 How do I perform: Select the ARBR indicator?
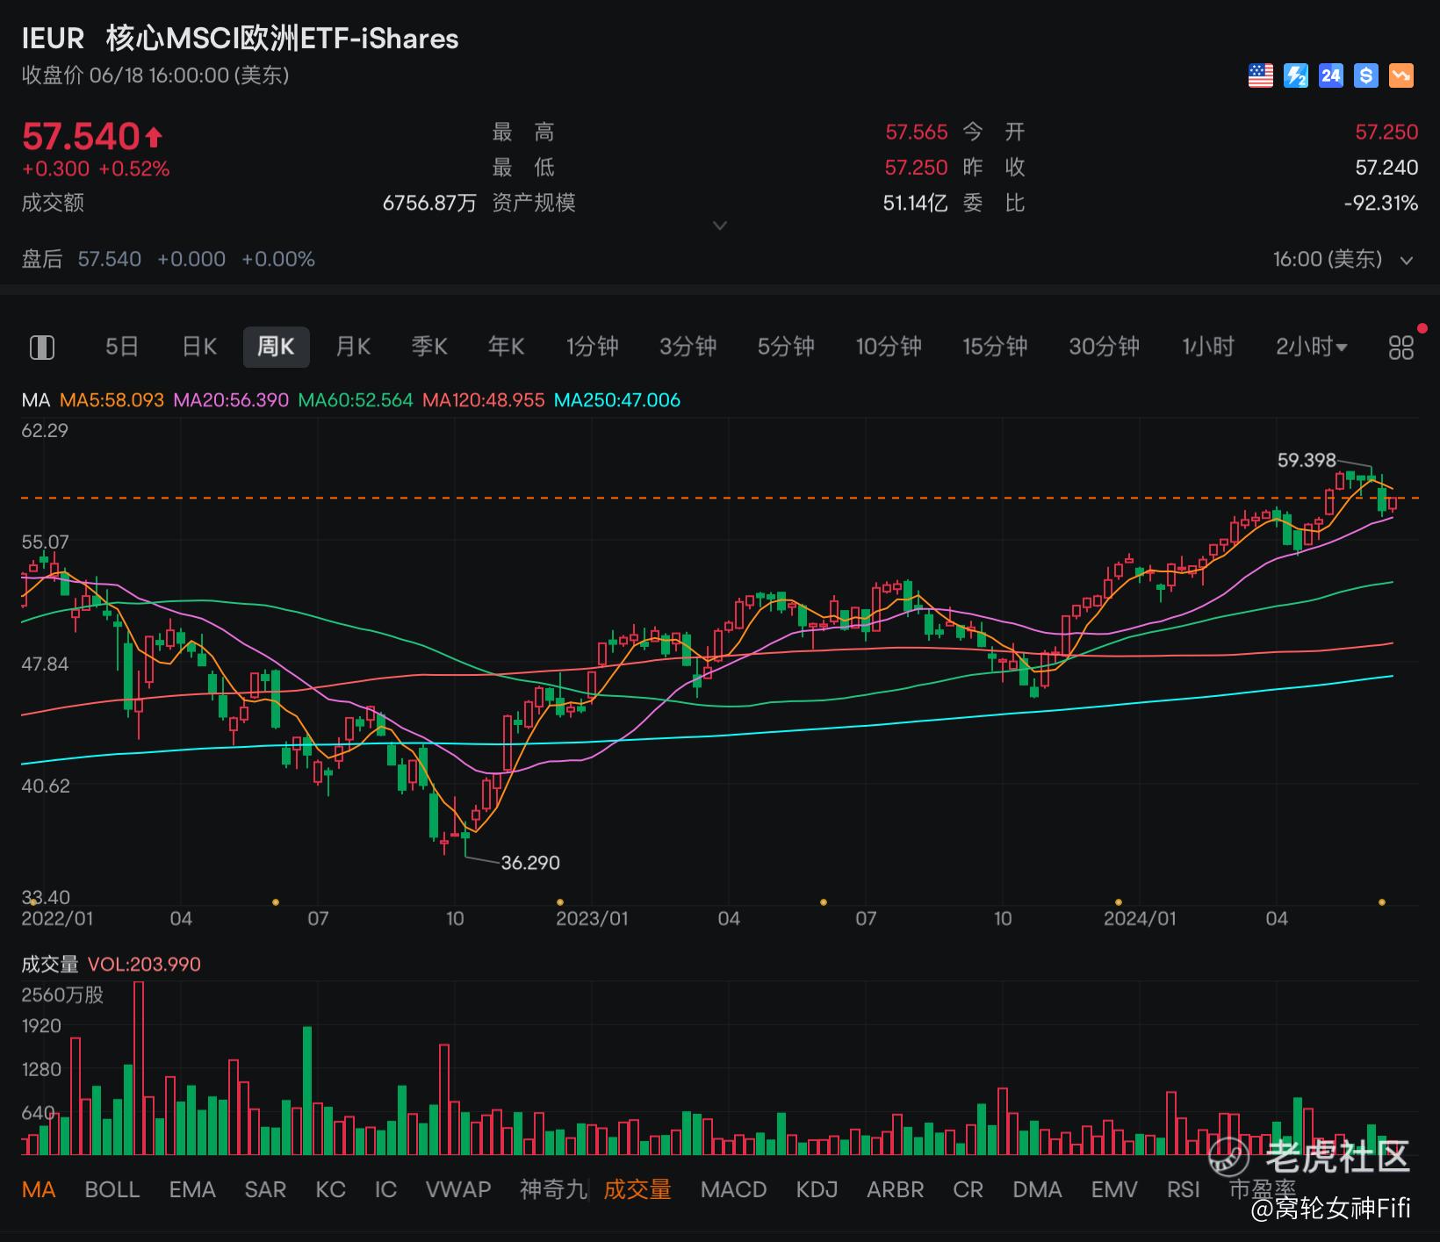(x=896, y=1189)
